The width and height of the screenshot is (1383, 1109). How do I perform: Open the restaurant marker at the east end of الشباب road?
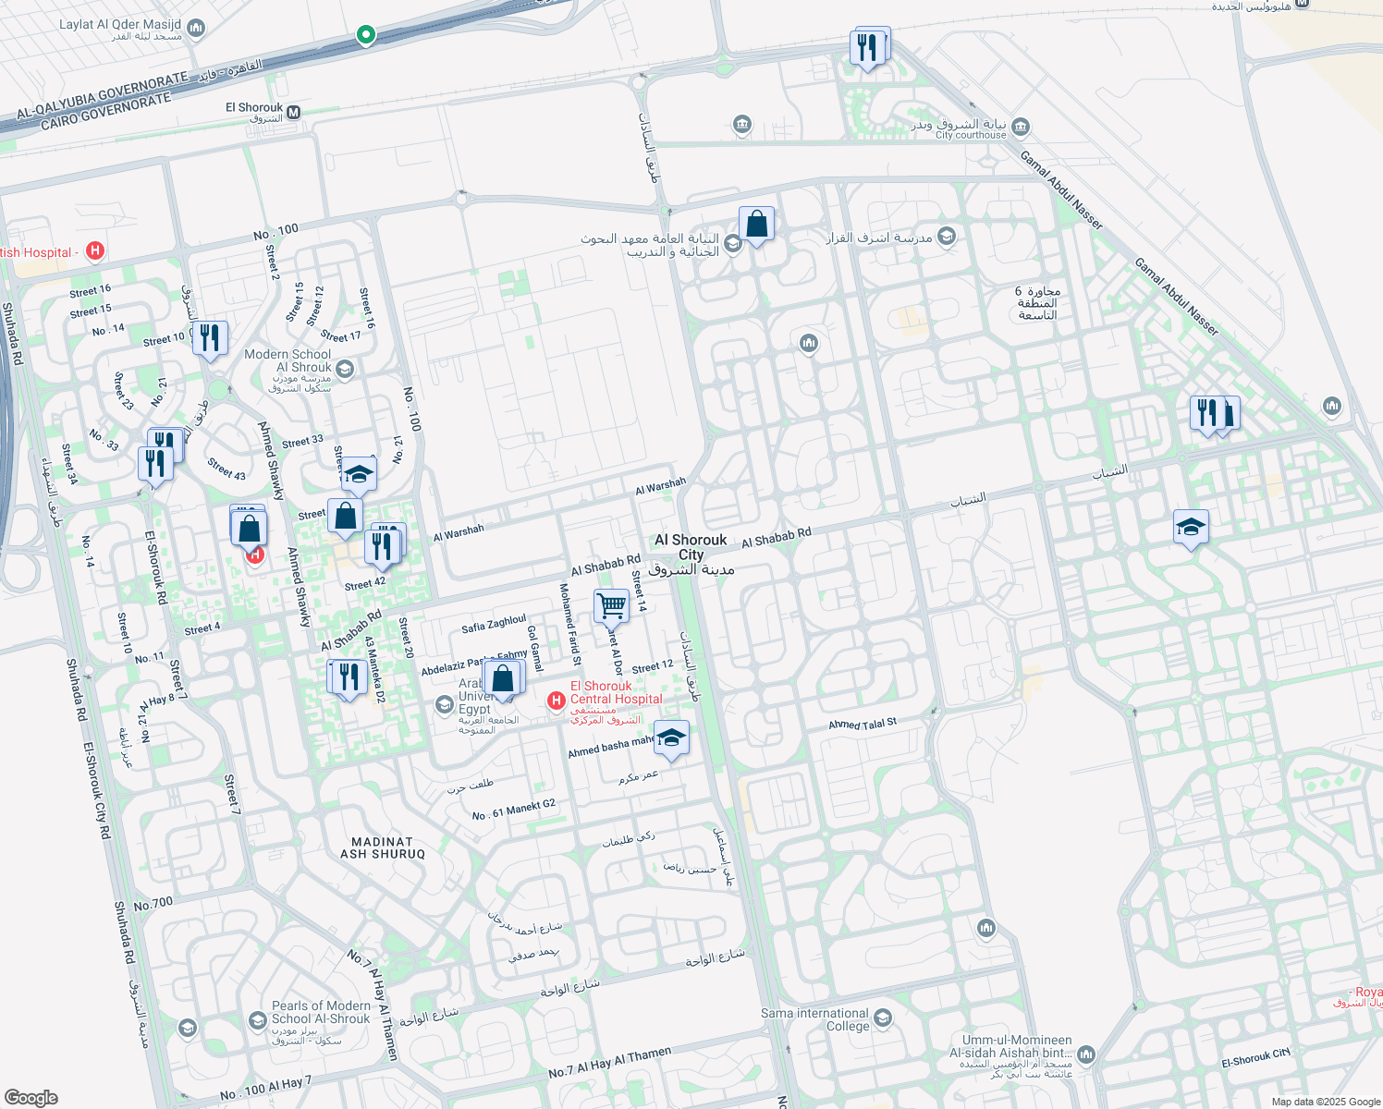tap(1207, 414)
